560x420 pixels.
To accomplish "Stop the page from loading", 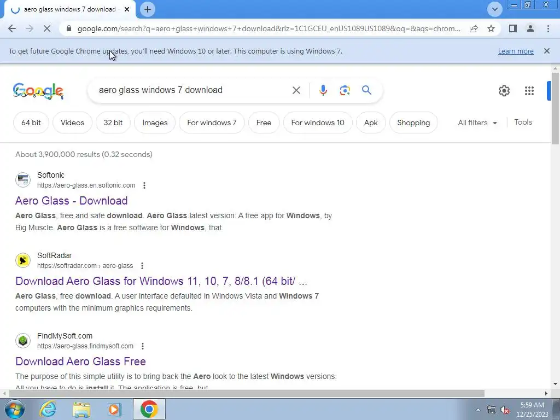I will [47, 28].
